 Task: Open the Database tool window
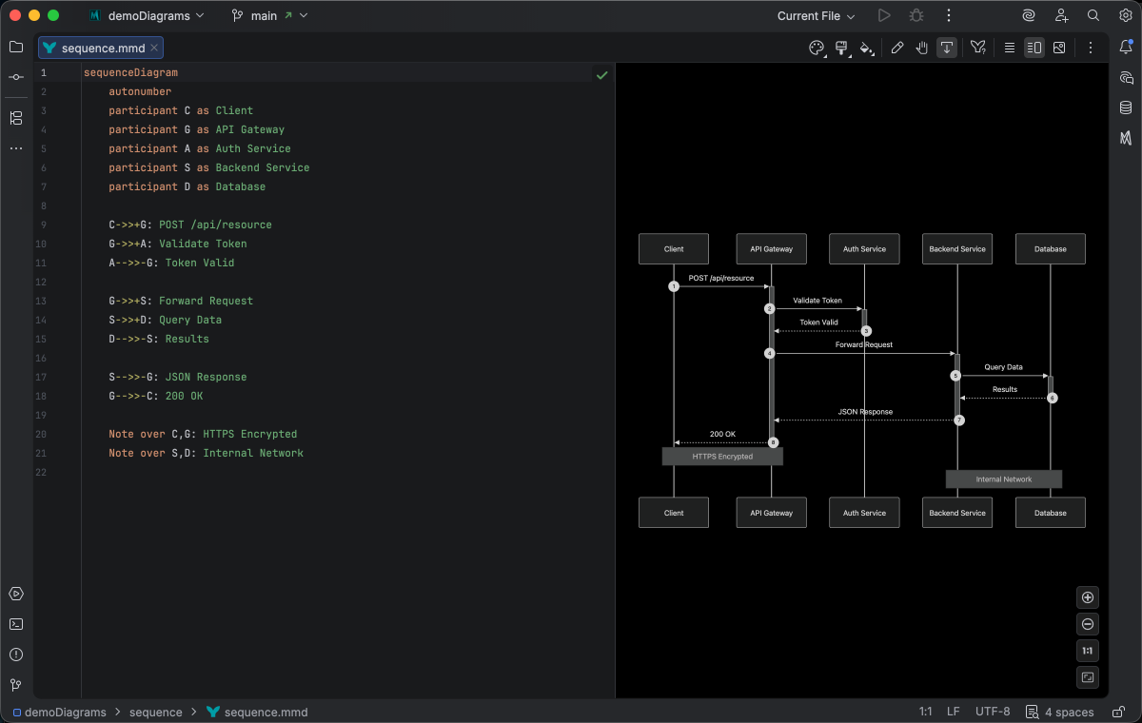pos(1126,107)
